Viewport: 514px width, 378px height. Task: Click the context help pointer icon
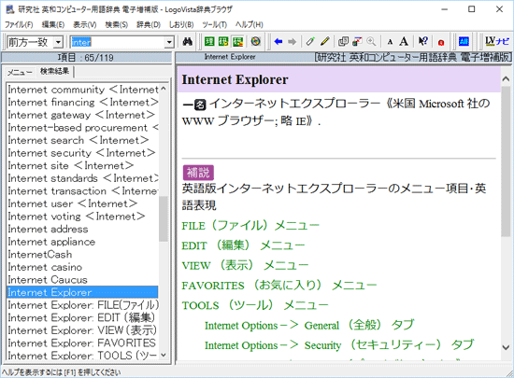(x=422, y=42)
